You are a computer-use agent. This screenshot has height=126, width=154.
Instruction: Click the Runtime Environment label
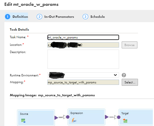point(24,75)
